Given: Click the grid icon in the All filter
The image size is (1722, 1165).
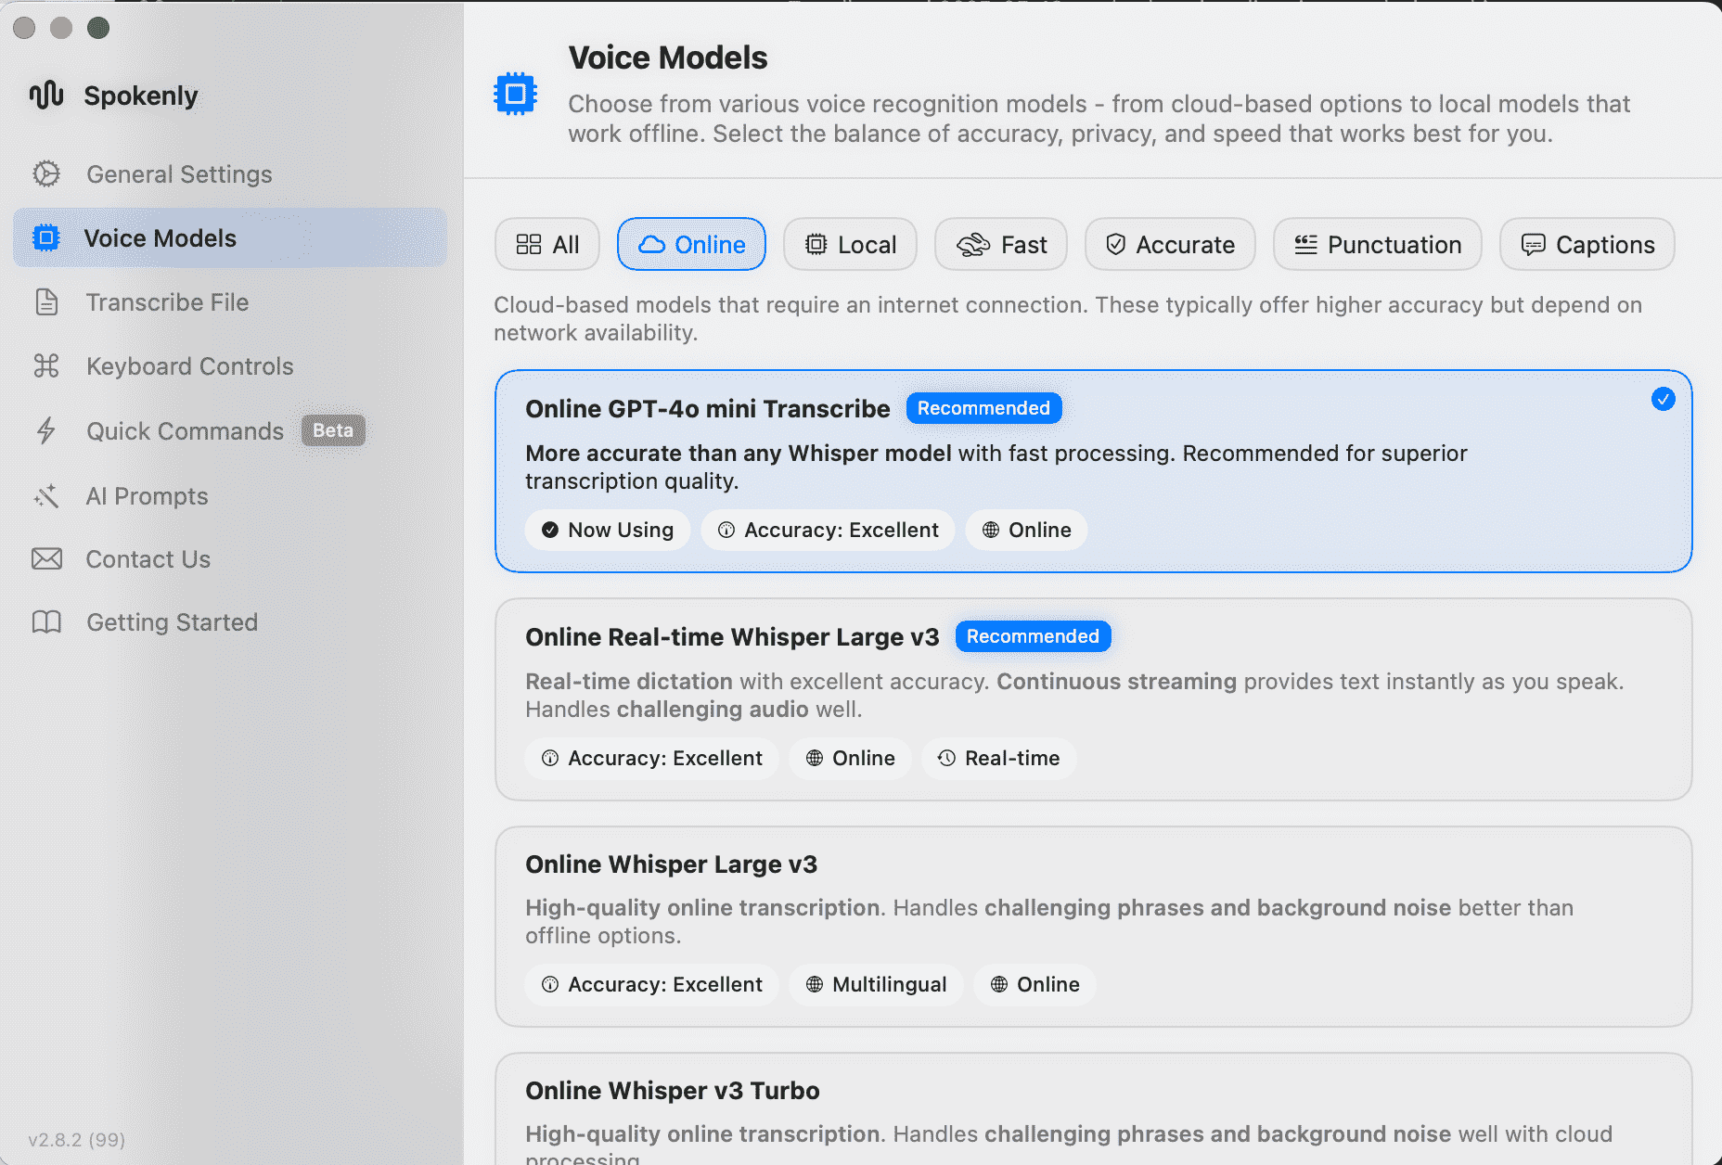Looking at the screenshot, I should [529, 245].
